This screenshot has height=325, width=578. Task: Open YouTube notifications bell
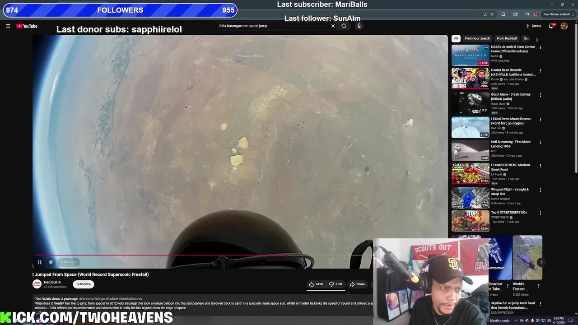[x=551, y=26]
